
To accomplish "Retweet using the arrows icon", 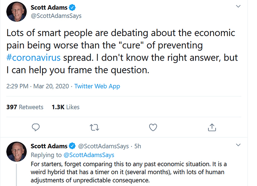I will [94, 127].
